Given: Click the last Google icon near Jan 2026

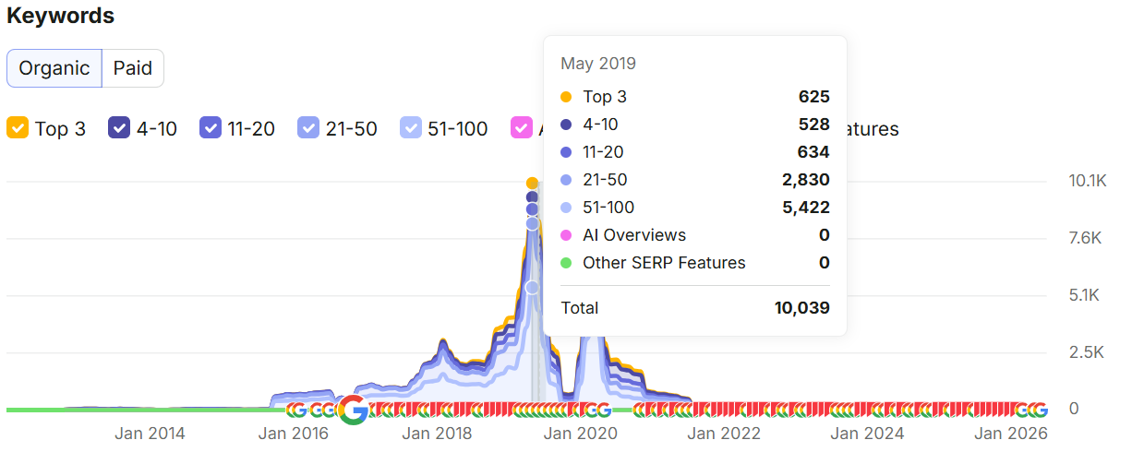Looking at the screenshot, I should pos(1039,410).
